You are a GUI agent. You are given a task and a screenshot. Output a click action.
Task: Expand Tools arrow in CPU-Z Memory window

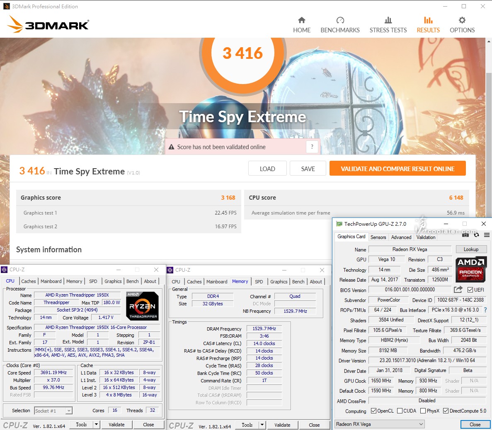[x=262, y=425]
